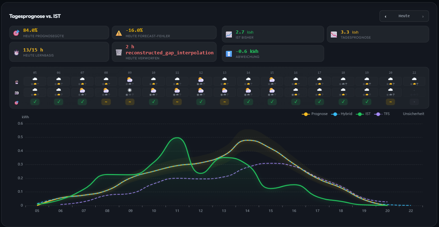
Task: Click the top-row partly cloudy icon at hour 09
Action: point(130,79)
